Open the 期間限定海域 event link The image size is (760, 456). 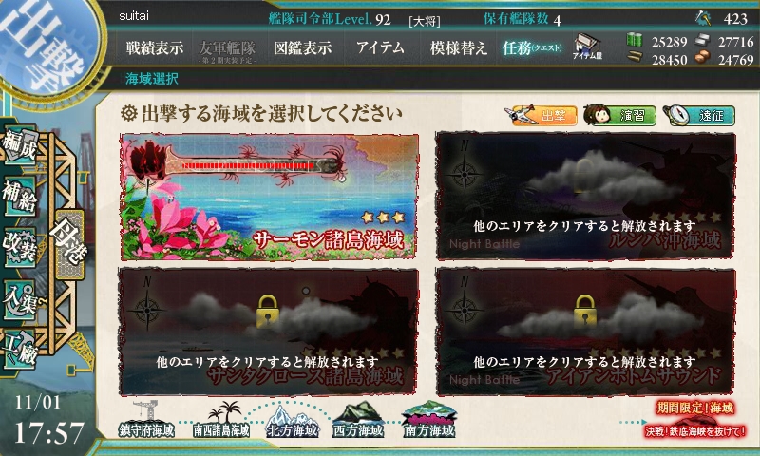point(695,420)
